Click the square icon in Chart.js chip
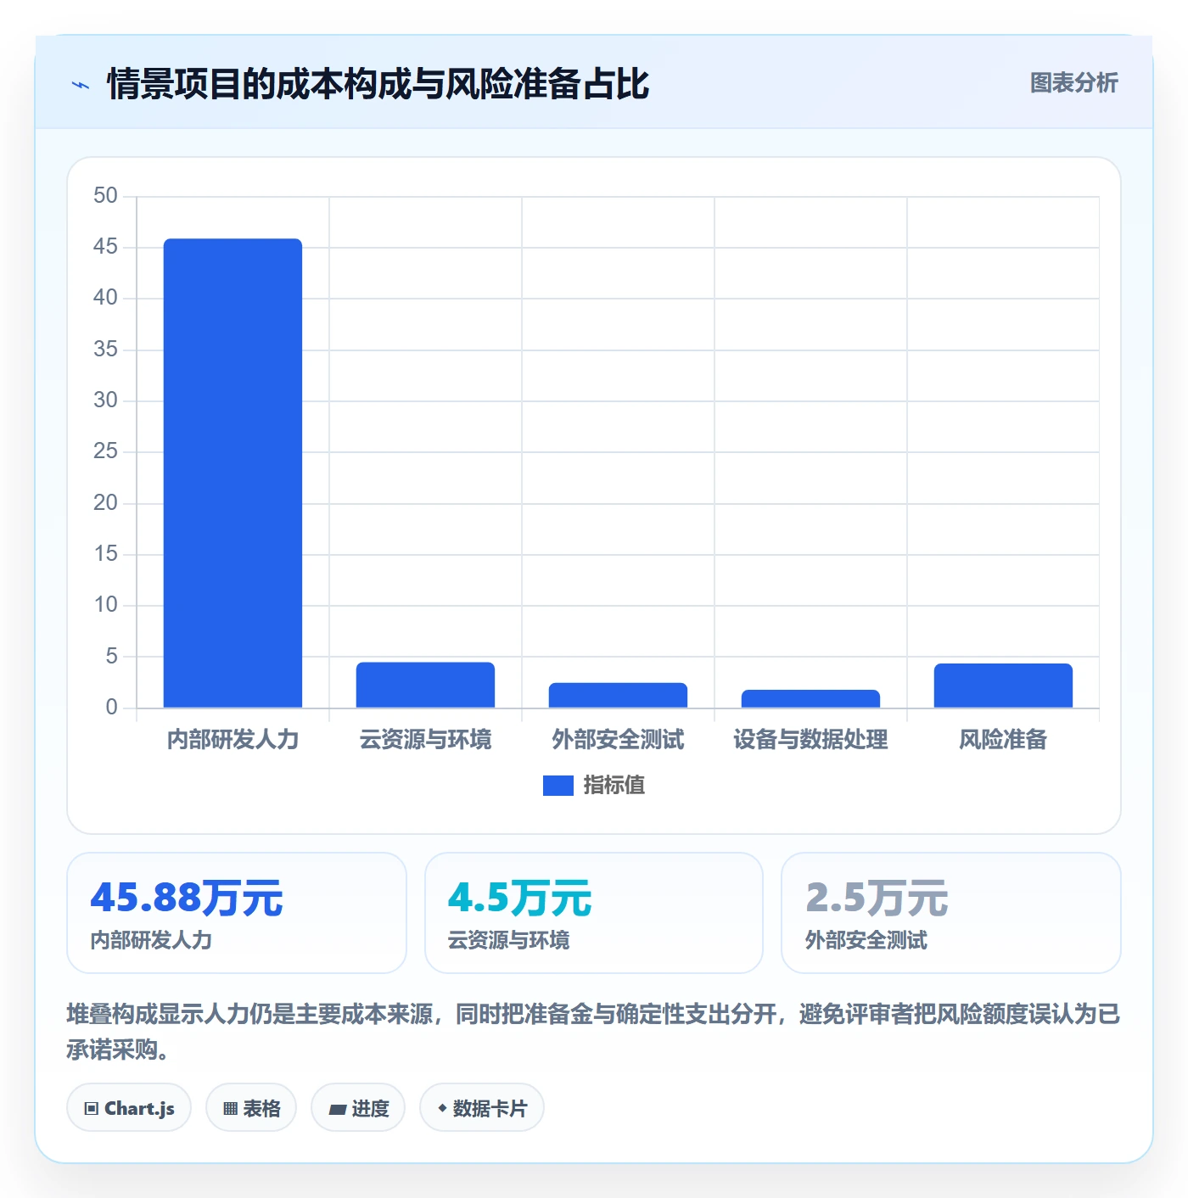Viewport: 1188px width, 1198px height. (x=92, y=1108)
